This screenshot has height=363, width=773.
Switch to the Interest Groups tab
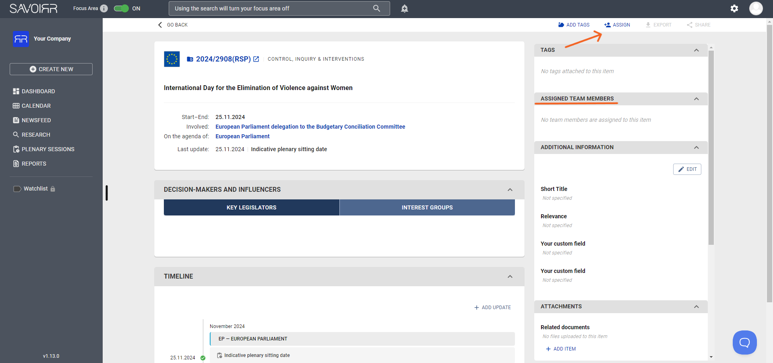point(427,207)
